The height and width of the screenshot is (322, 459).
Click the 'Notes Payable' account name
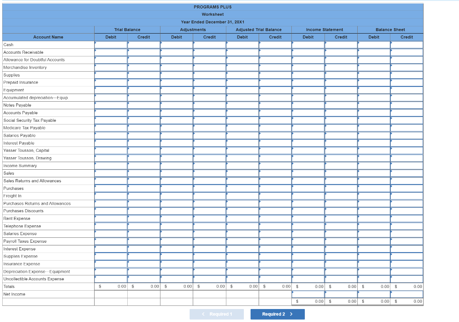17,105
